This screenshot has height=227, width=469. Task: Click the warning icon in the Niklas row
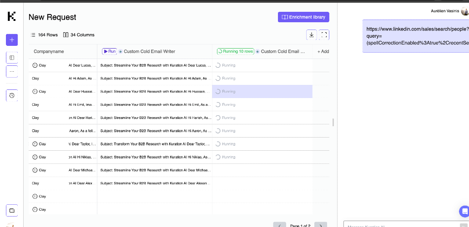35,157
